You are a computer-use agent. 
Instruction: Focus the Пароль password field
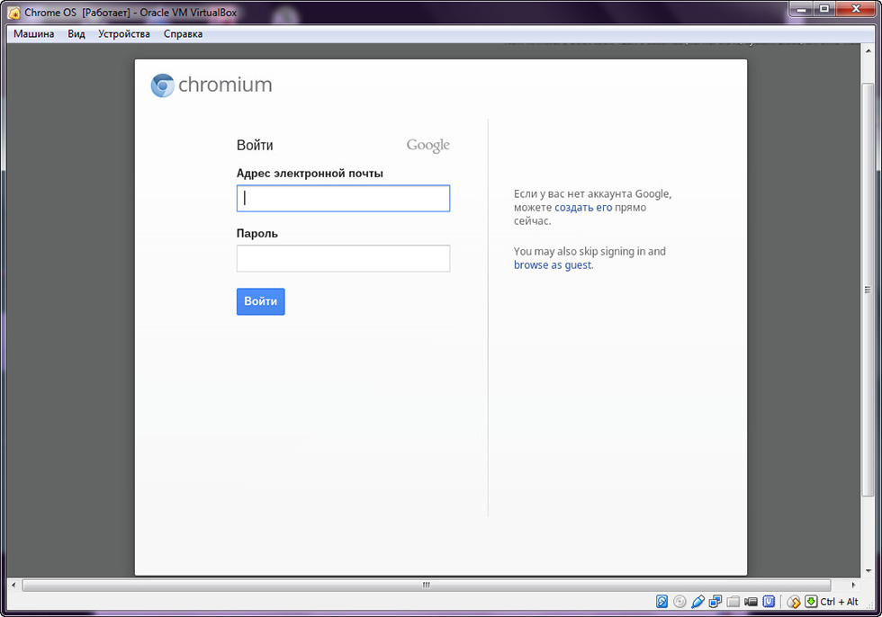343,258
